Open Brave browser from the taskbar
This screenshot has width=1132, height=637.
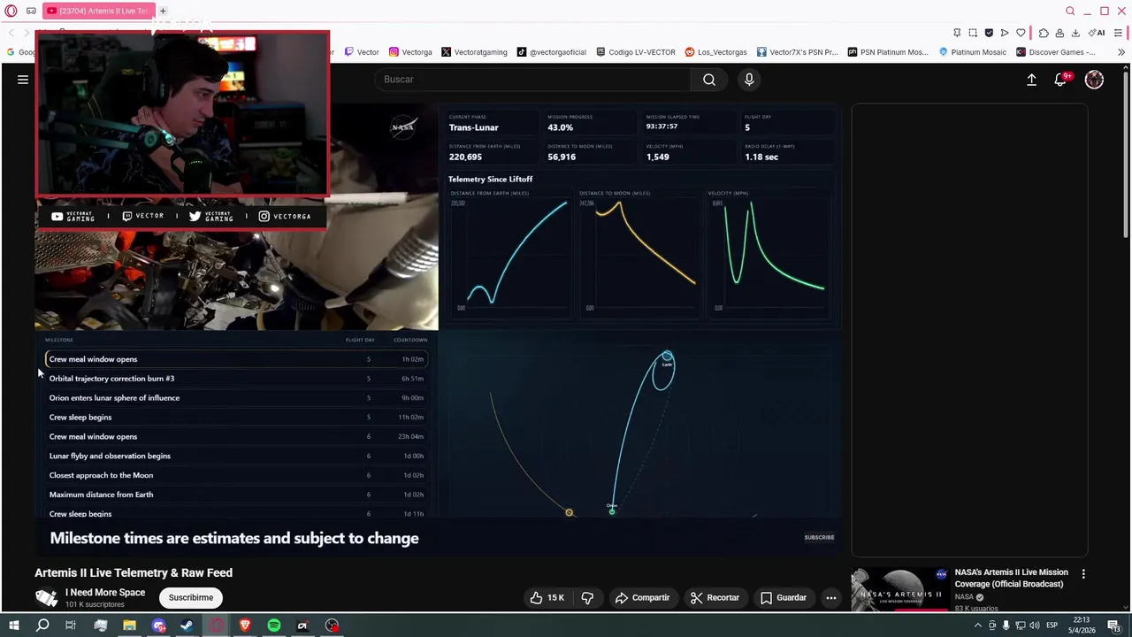(245, 625)
